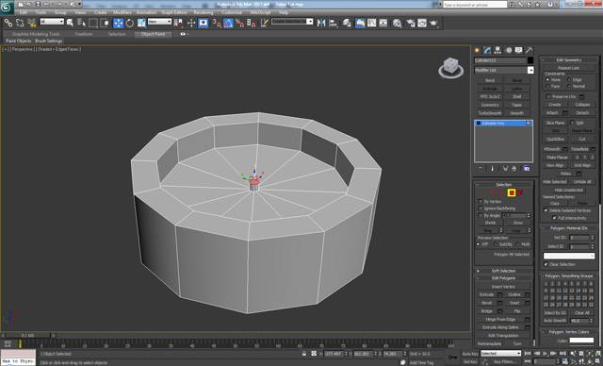Image resolution: width=603 pixels, height=366 pixels.
Task: Toggle the Full Interactivity checkbox
Action: pos(554,218)
